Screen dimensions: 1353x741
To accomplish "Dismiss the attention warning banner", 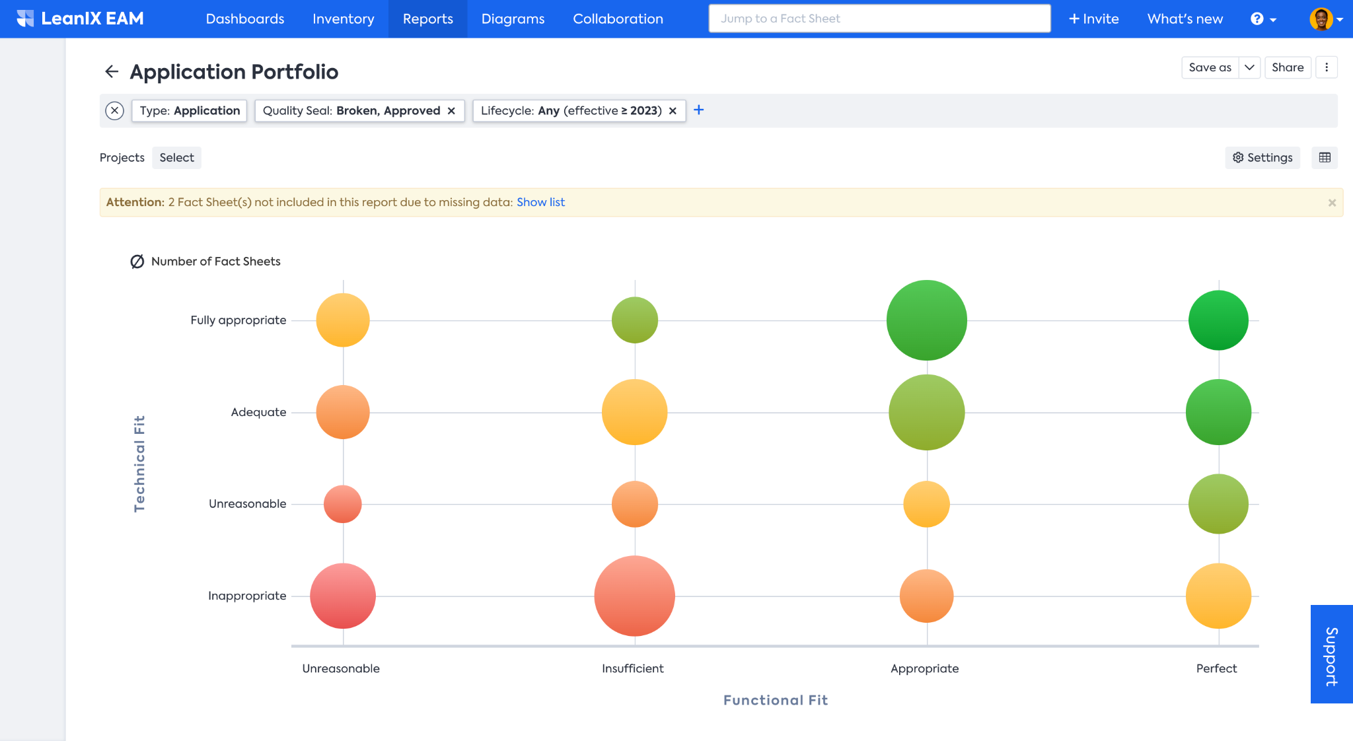I will pyautogui.click(x=1332, y=203).
